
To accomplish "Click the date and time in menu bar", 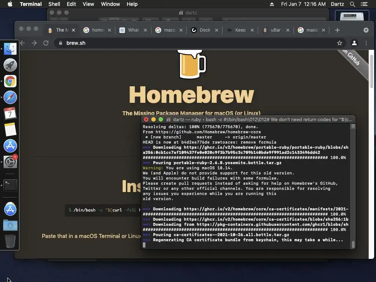I will click(303, 4).
